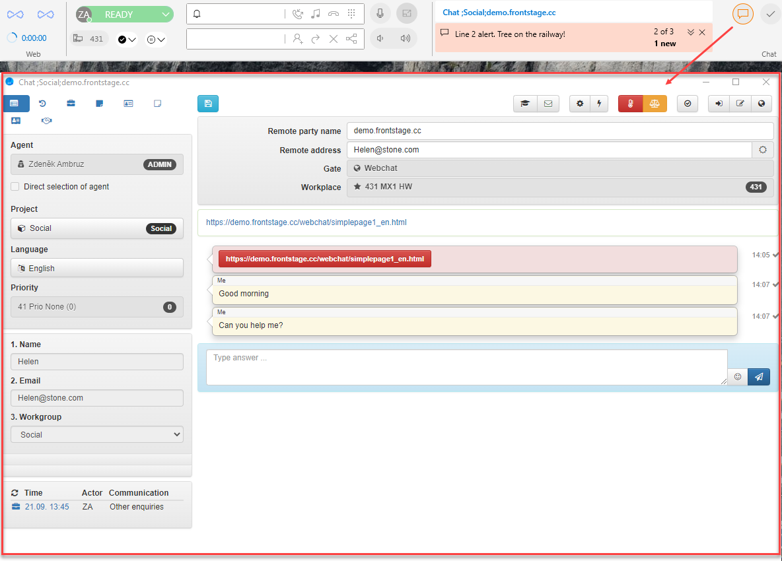Click the workstation 431 badge
The width and height of the screenshot is (782, 561).
coord(89,39)
